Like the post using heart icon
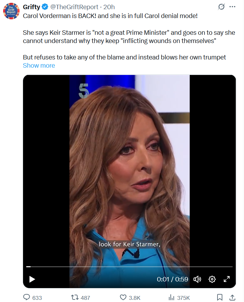 click(x=123, y=297)
